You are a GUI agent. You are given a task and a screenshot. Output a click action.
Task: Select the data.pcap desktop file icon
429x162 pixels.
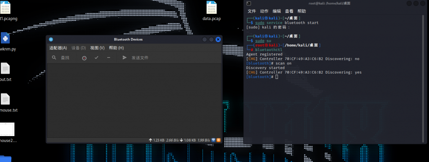coord(212,8)
